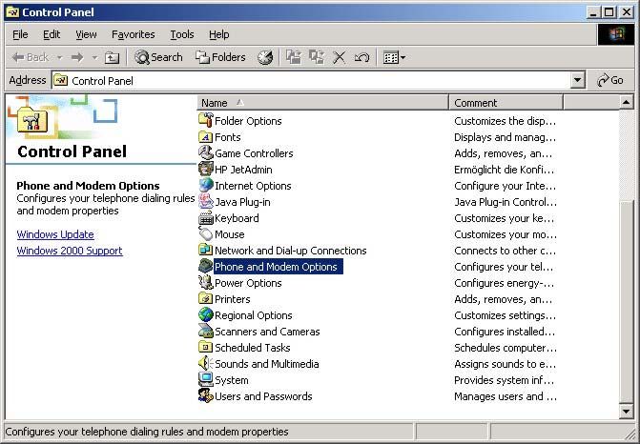Click the Back button
The width and height of the screenshot is (640, 444).
tap(31, 57)
